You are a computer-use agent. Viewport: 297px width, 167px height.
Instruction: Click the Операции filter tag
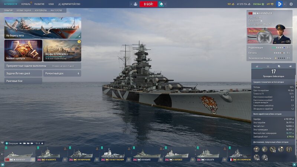(x=12, y=143)
